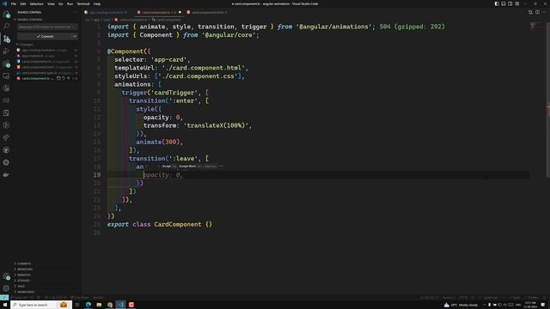Image resolution: width=550 pixels, height=309 pixels.
Task: Click Discard Changes icon on card.component.ts row
Action: [x=64, y=78]
